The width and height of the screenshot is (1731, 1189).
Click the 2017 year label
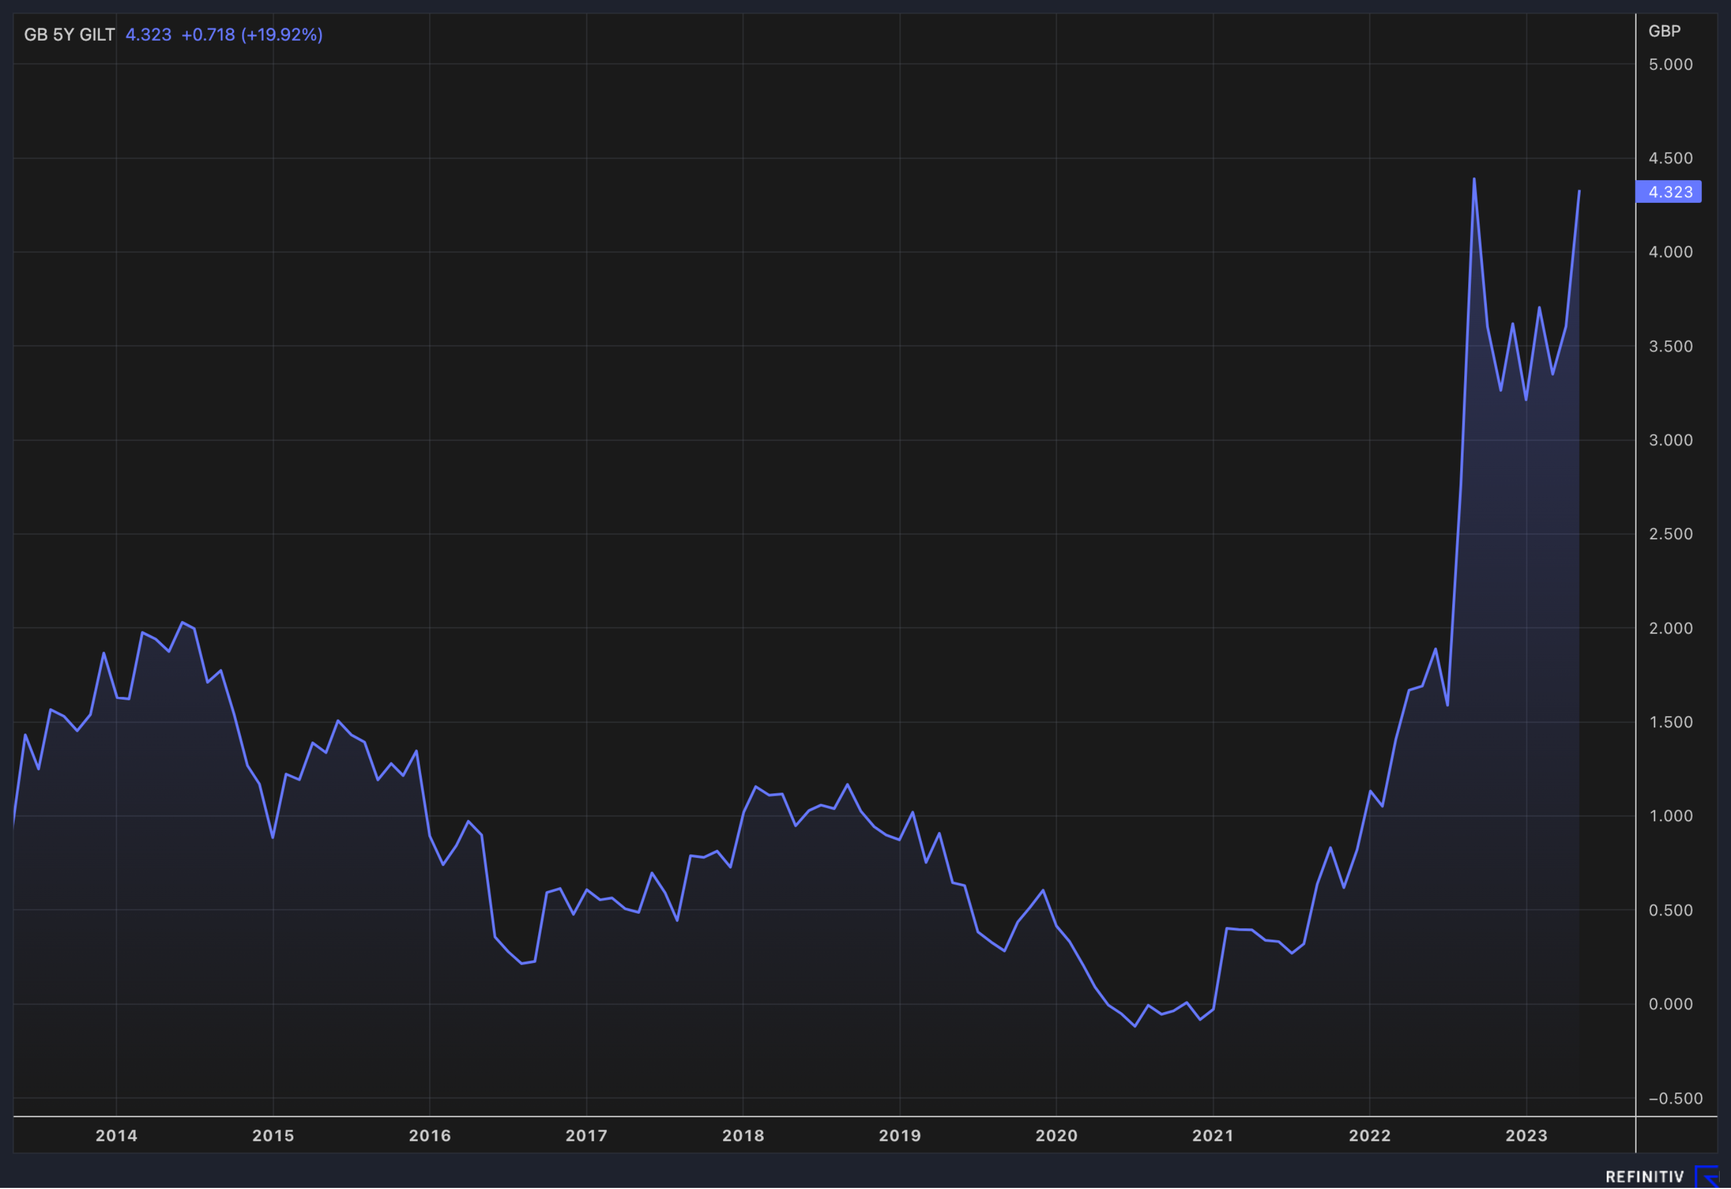[x=586, y=1136]
